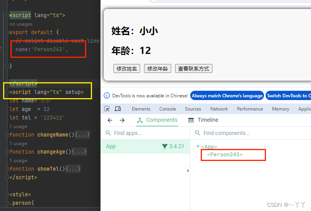Click the collapsed {...} of changeName

(82, 135)
